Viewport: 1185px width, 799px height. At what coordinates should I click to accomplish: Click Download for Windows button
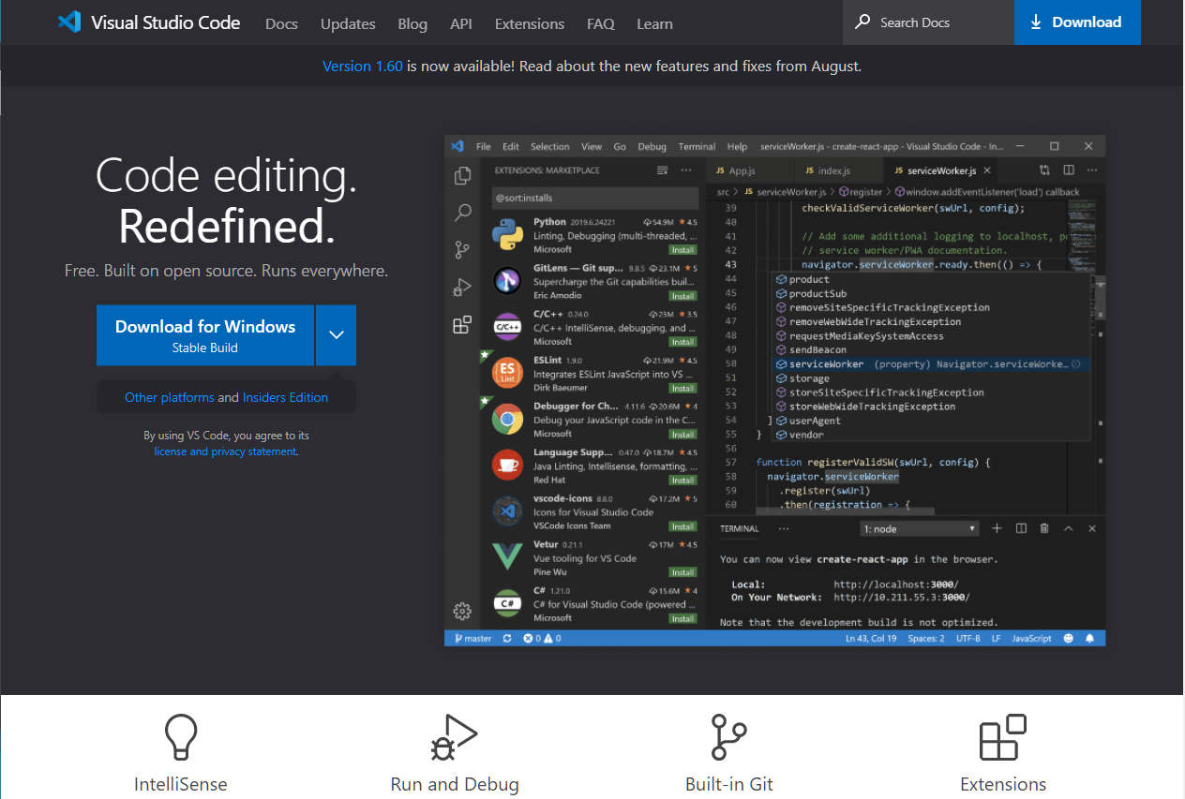coord(205,335)
